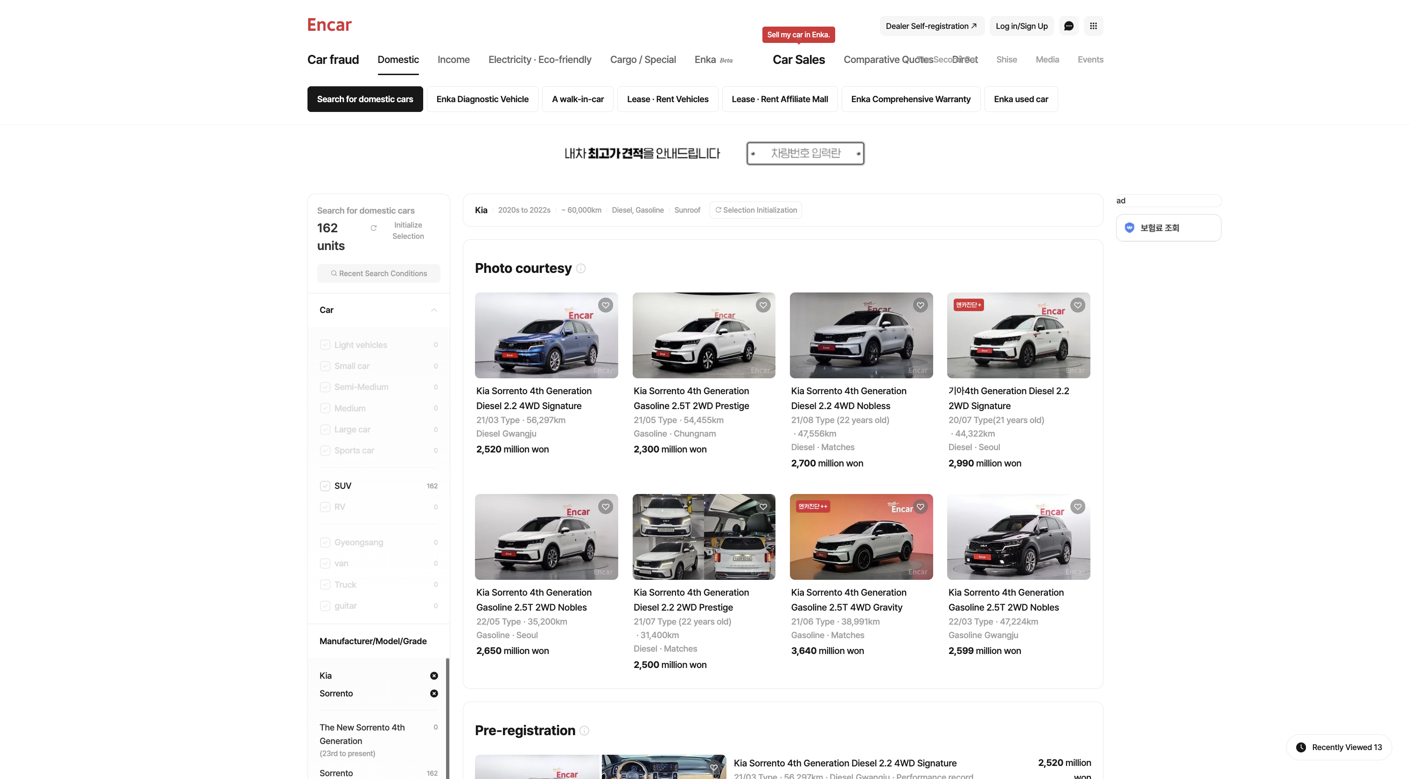Favorite the Gasoline 2.5T 4WD Gravity card
The width and height of the screenshot is (1410, 779).
[921, 507]
